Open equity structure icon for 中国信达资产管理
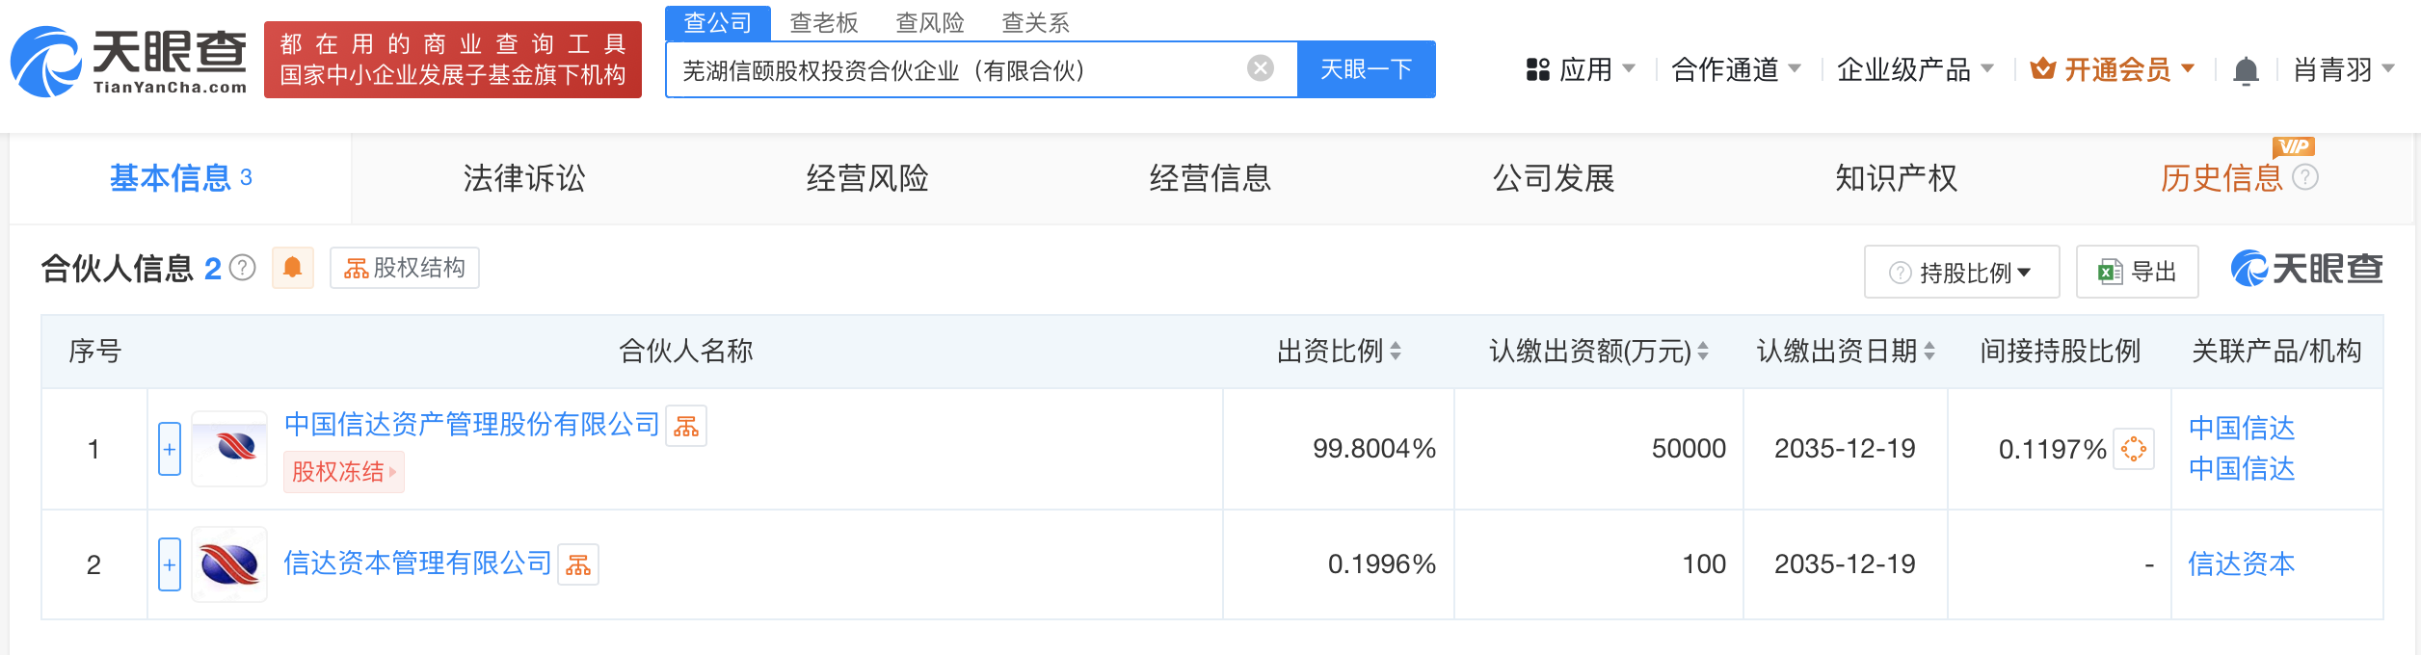 (686, 427)
